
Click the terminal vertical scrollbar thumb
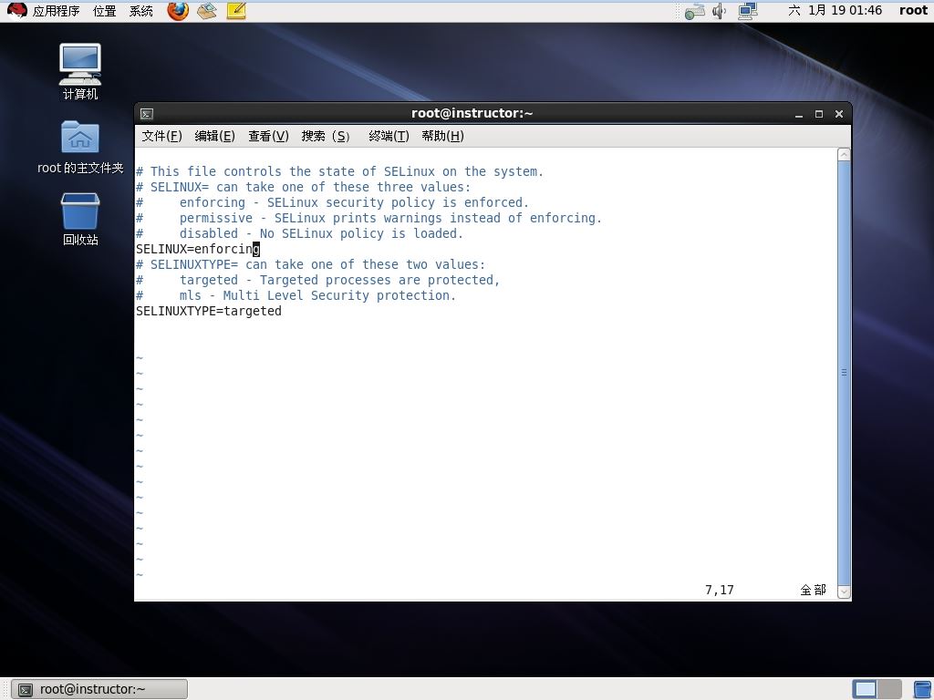point(844,373)
